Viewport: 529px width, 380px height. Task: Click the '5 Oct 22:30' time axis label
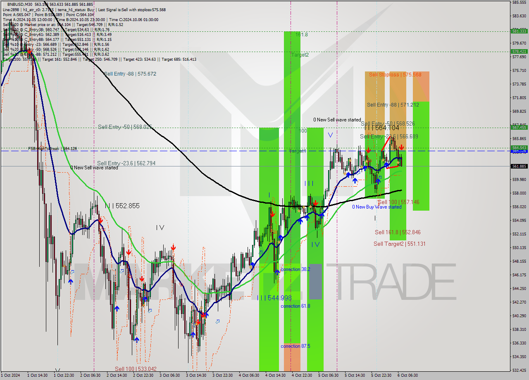tap(381, 375)
